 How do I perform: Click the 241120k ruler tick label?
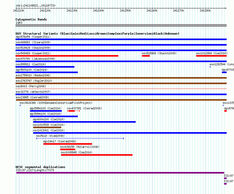click(x=45, y=10)
